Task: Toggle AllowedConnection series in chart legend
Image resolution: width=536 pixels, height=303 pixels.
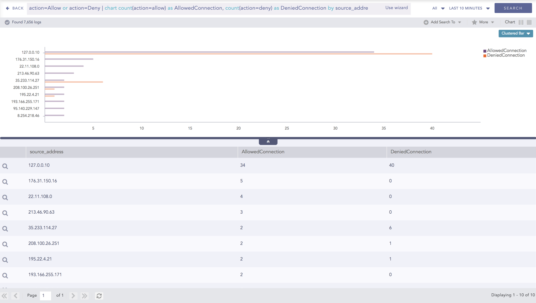Action: tap(507, 51)
